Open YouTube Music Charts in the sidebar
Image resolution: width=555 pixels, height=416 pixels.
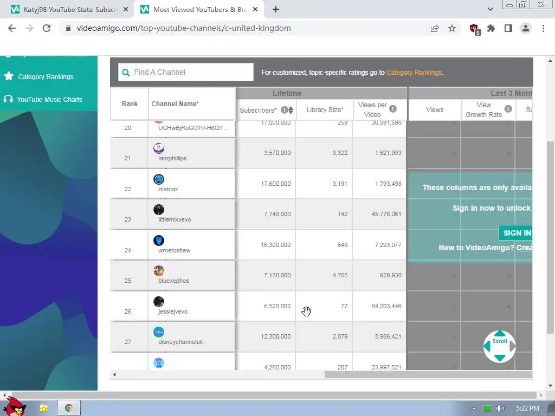(49, 100)
